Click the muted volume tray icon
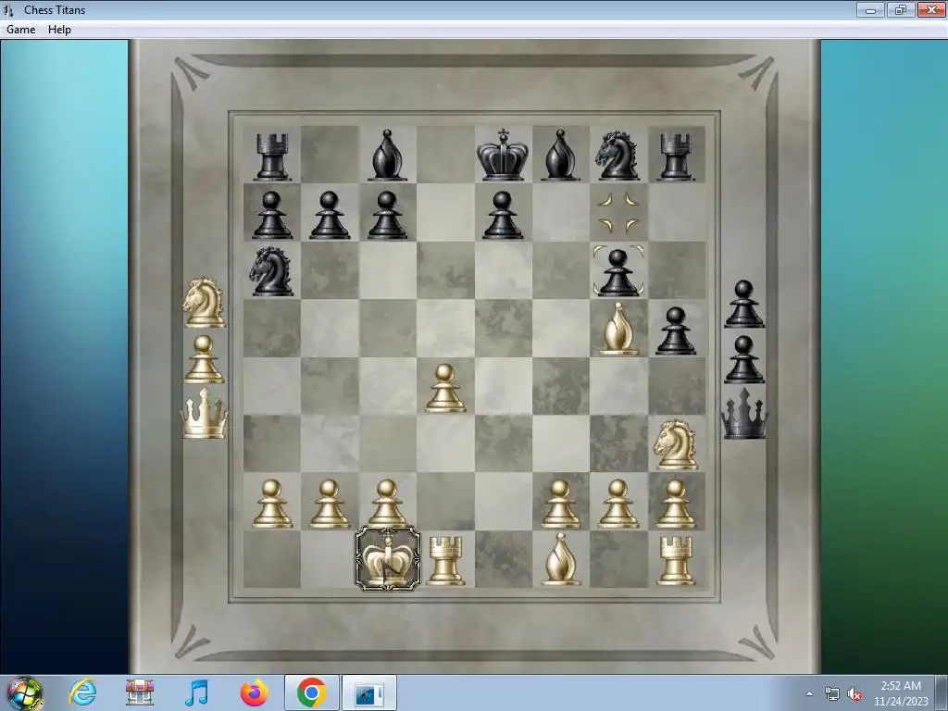 854,693
